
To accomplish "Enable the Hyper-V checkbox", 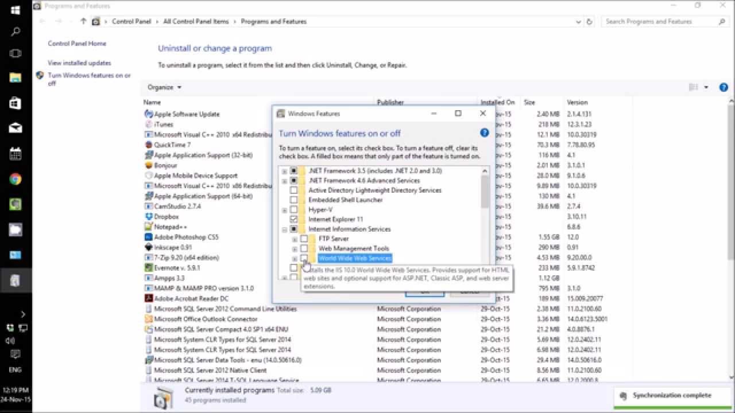I will [x=294, y=210].
